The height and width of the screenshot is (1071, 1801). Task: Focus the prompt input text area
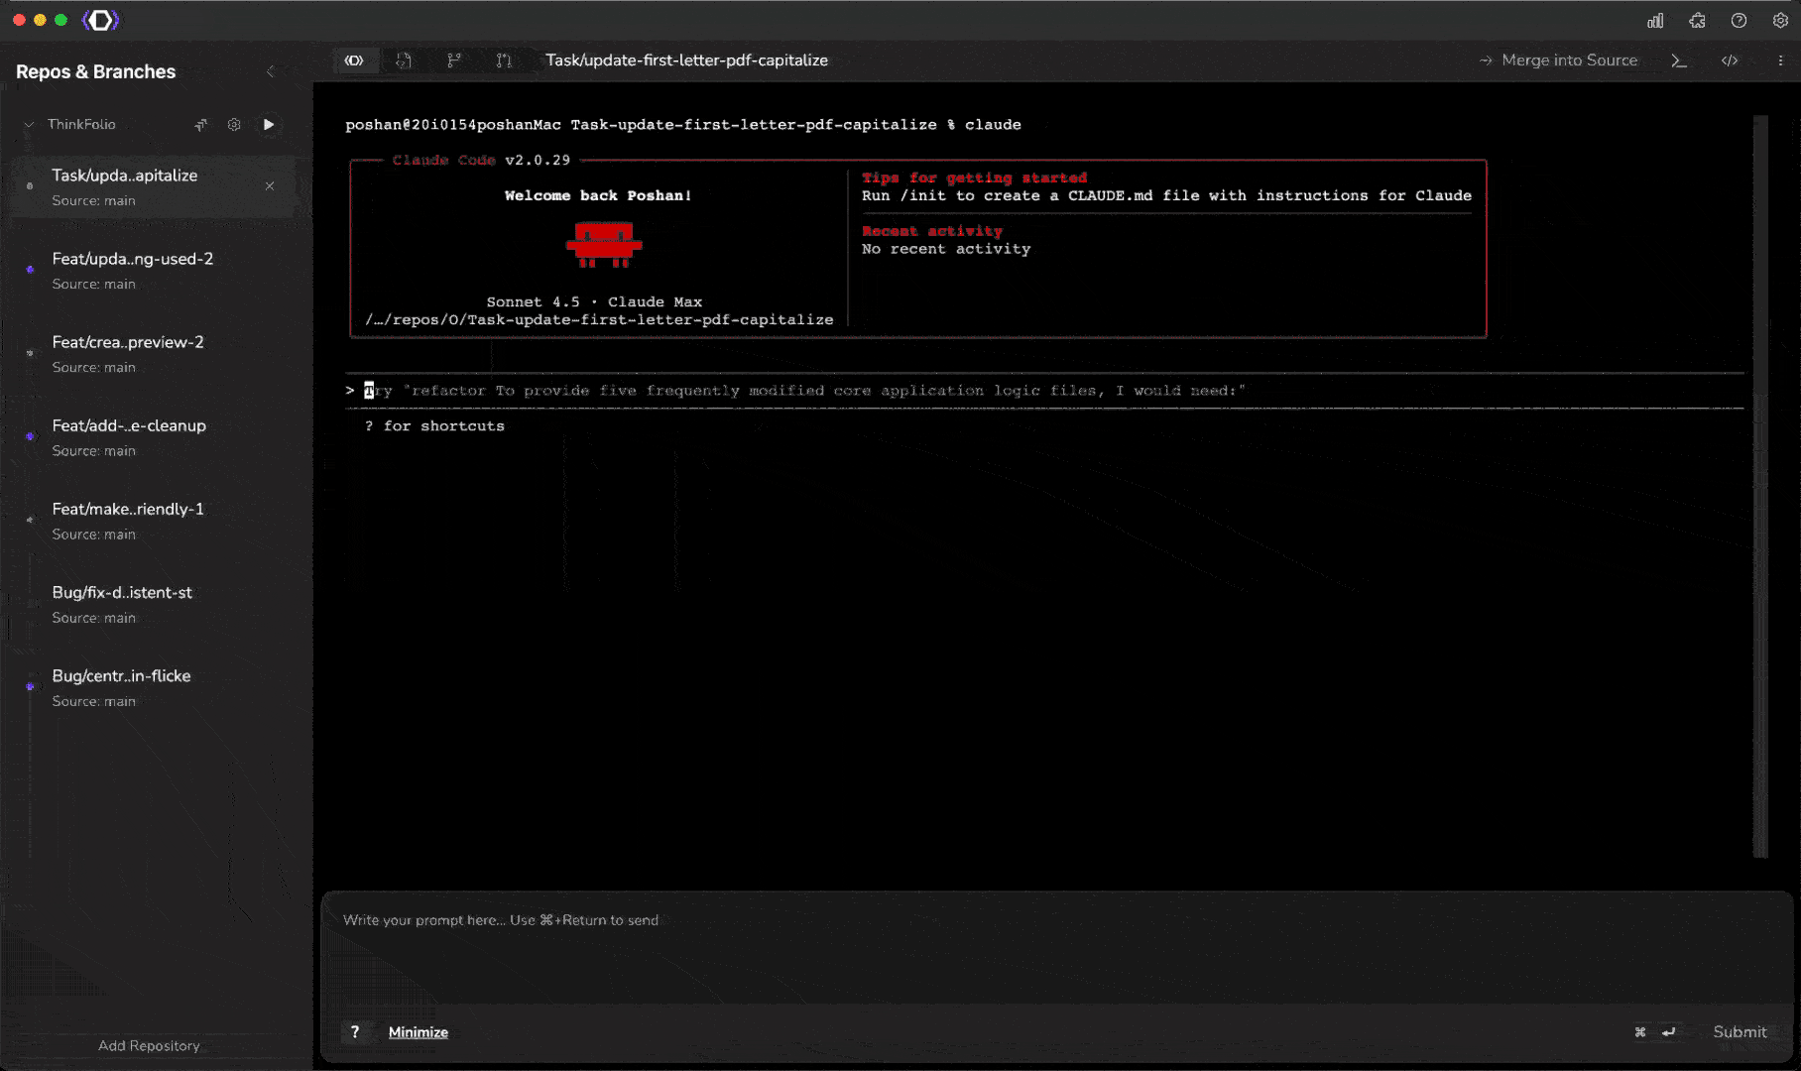pyautogui.click(x=1056, y=947)
